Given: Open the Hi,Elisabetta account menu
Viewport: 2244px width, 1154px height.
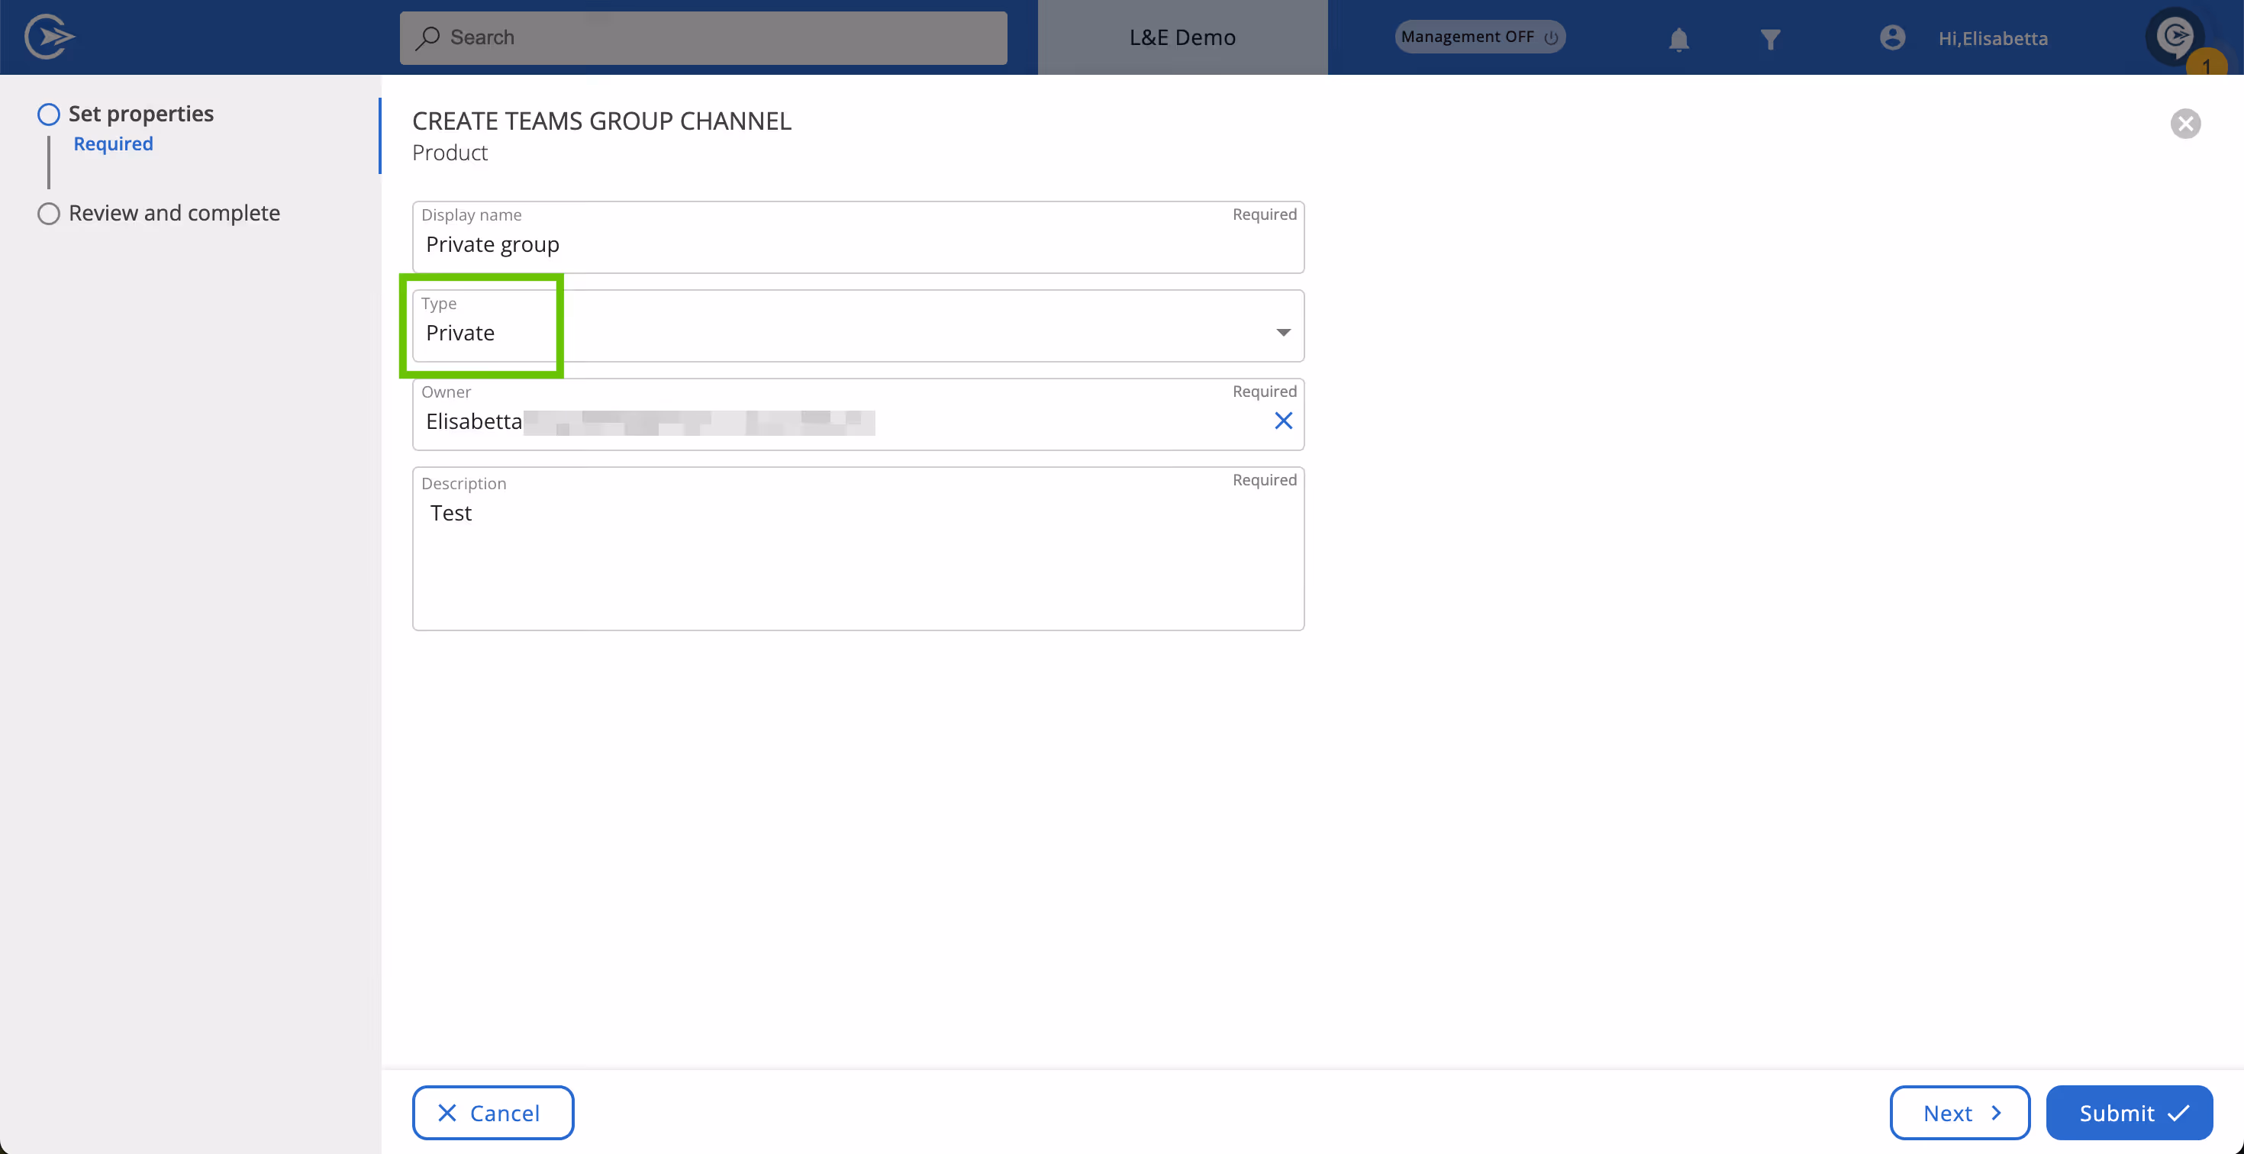Looking at the screenshot, I should pyautogui.click(x=1994, y=38).
